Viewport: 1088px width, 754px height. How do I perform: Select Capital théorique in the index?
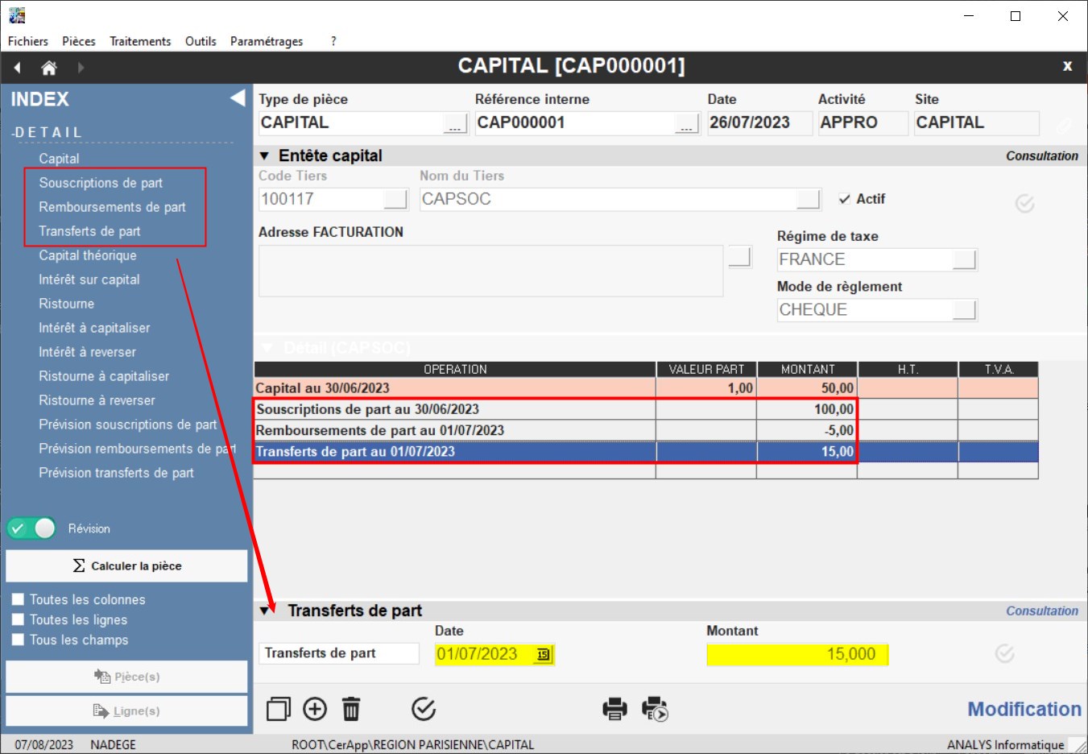pyautogui.click(x=88, y=255)
